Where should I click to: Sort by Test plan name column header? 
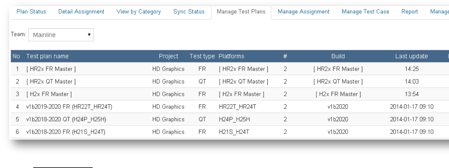coord(47,56)
